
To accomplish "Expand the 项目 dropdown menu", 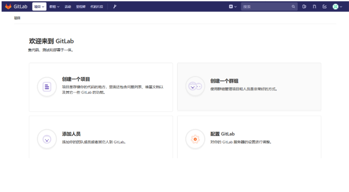I will pos(39,7).
